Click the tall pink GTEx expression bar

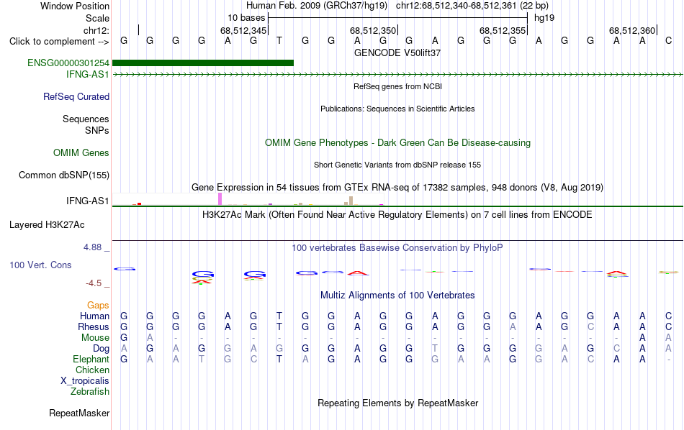220,199
